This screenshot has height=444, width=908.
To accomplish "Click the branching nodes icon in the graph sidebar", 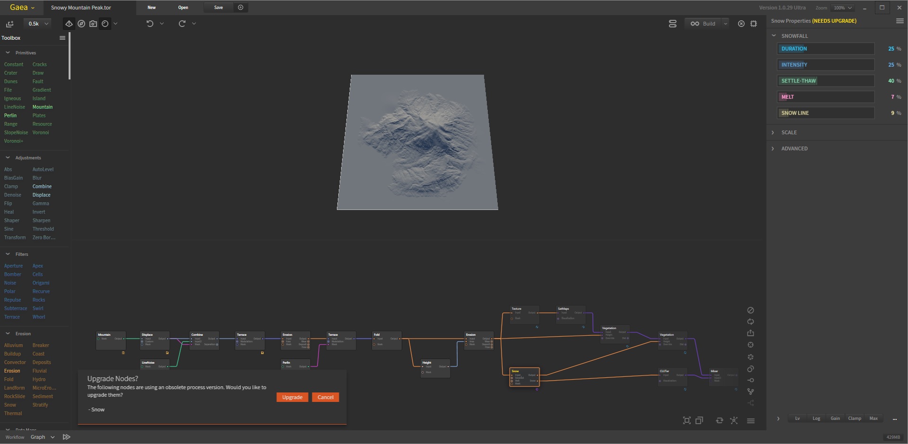I will (750, 392).
